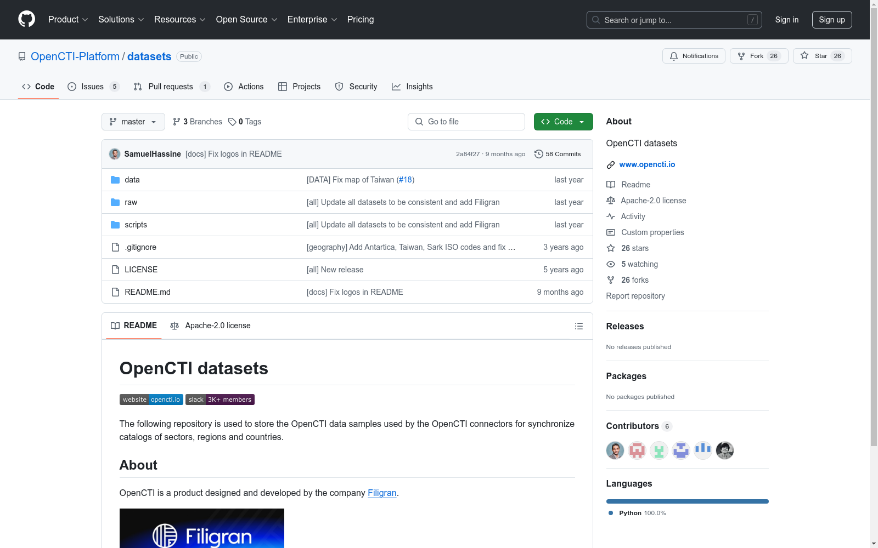Open the .gitignore file icon
The image size is (878, 548).
pyautogui.click(x=115, y=247)
